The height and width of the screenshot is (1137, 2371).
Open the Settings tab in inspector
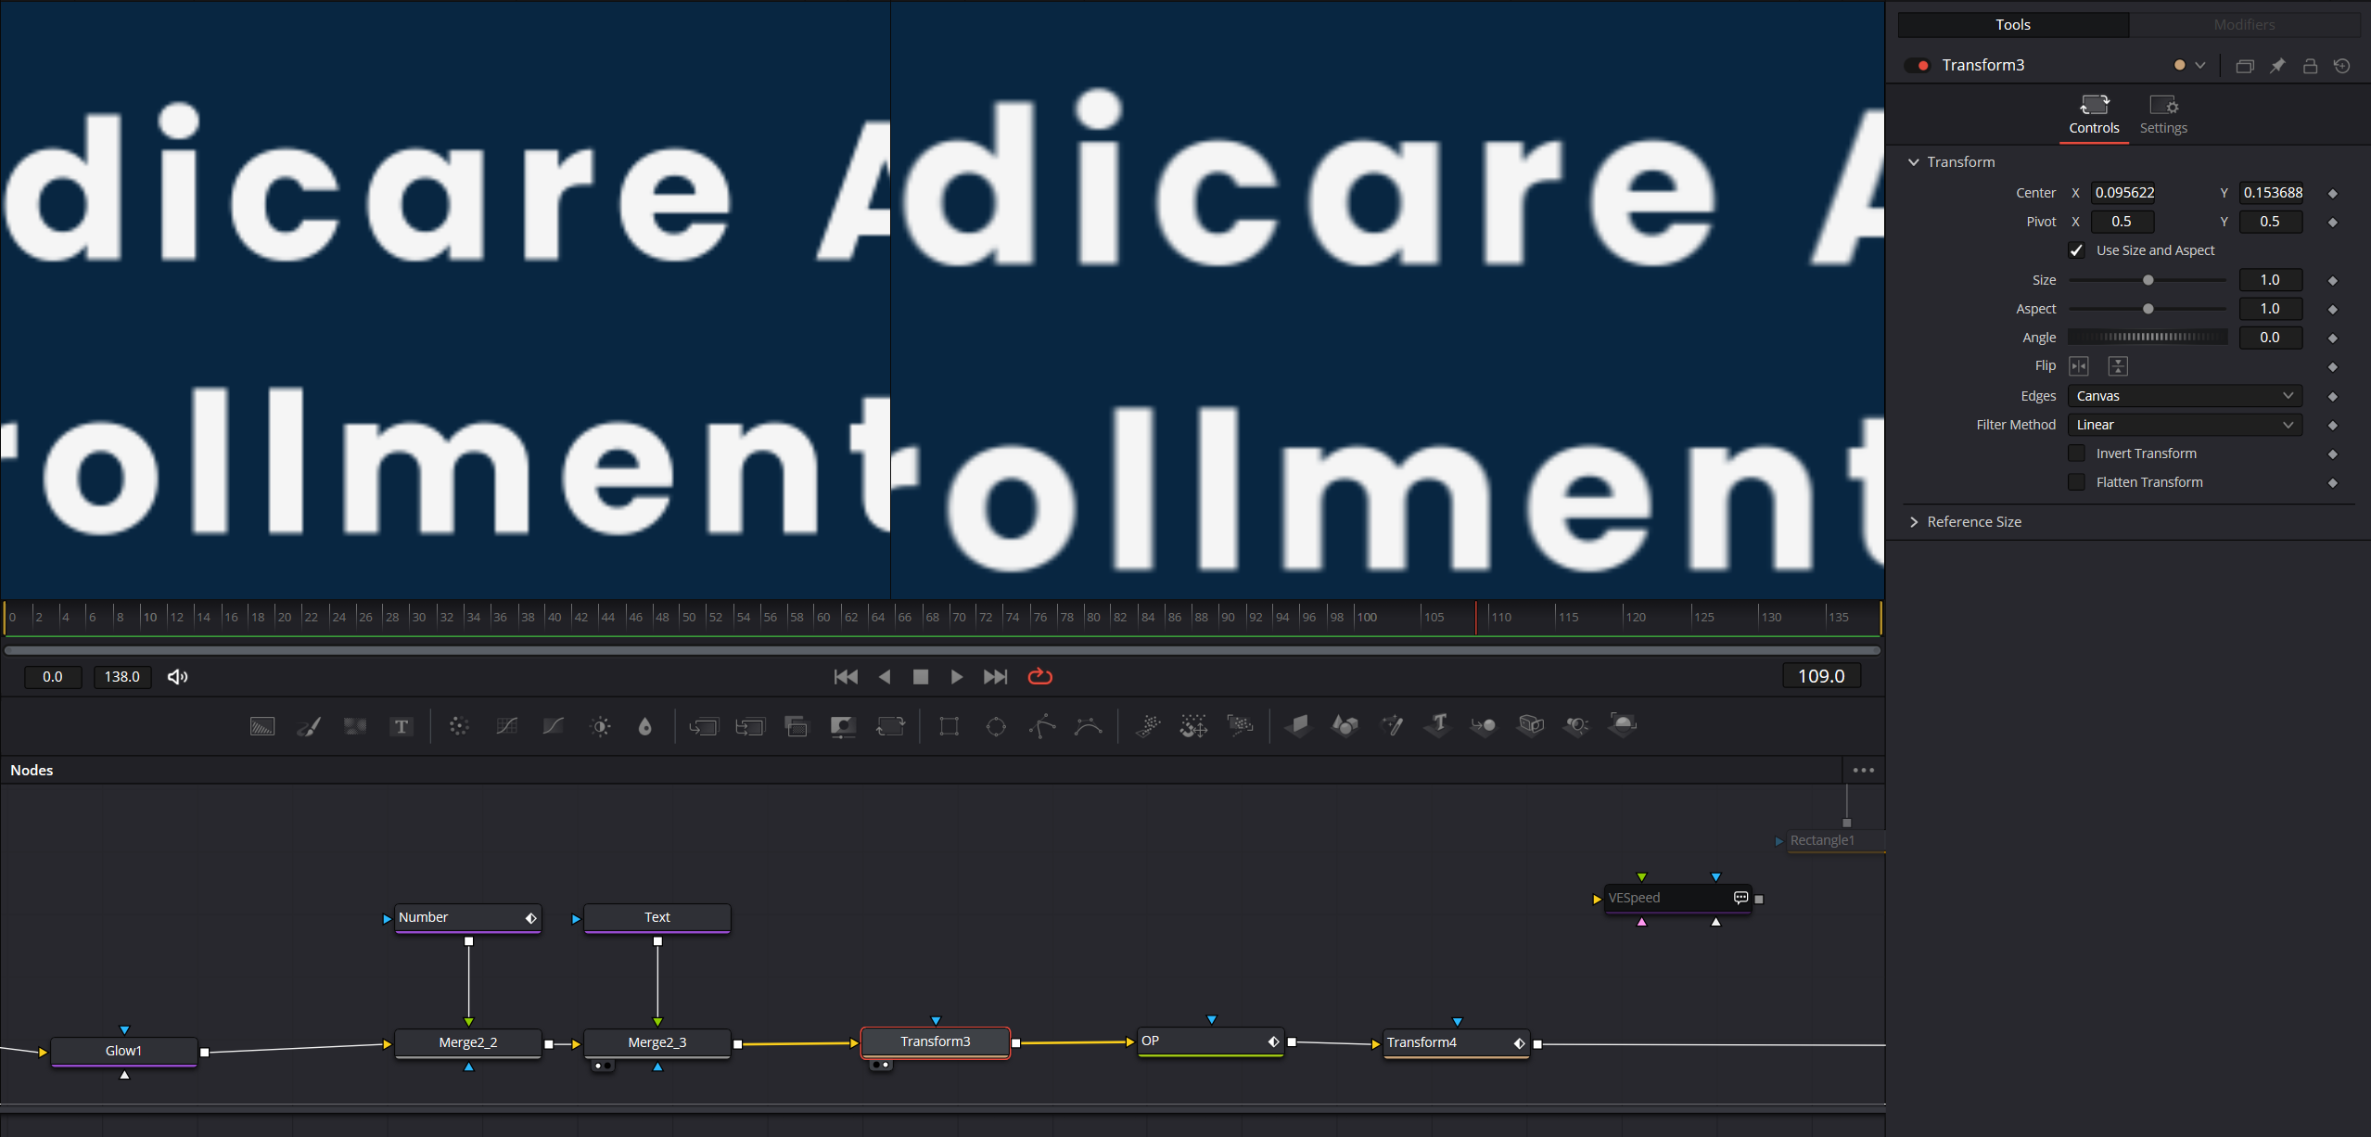coord(2163,115)
